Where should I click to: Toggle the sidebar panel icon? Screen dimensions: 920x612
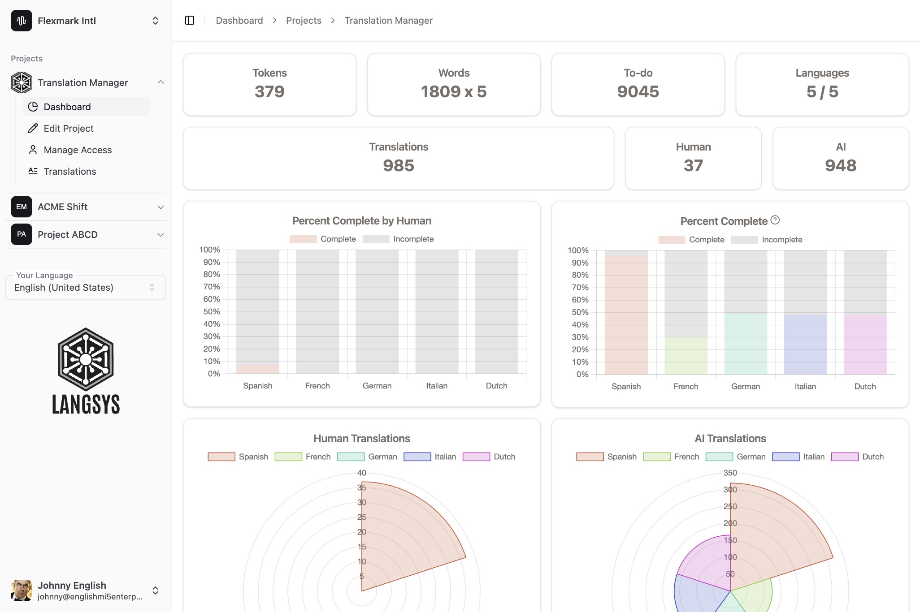[x=190, y=21]
